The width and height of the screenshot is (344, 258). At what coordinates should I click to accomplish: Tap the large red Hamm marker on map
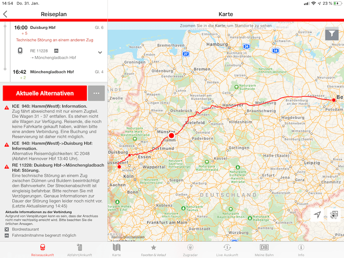coord(171,135)
